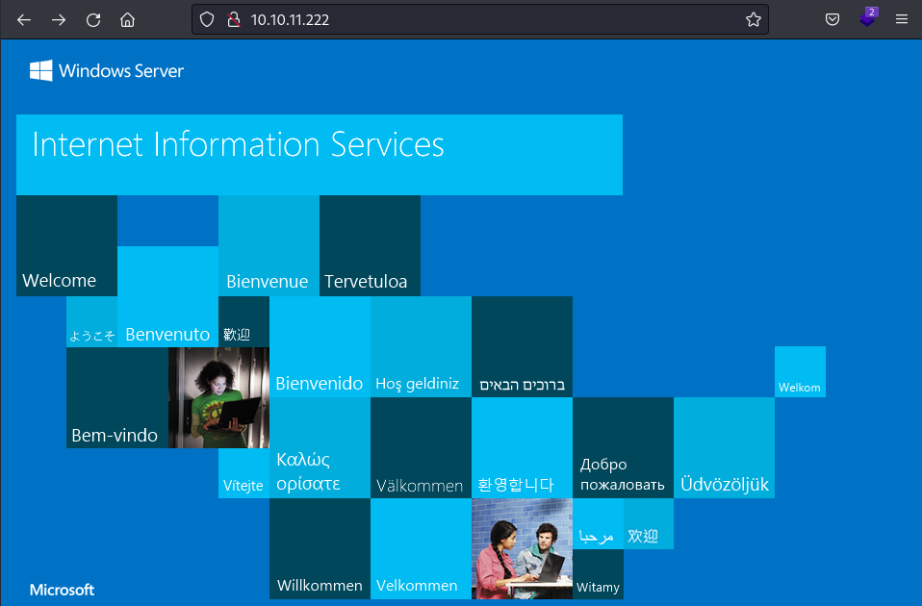Click the Windows Server title text

[x=121, y=71]
